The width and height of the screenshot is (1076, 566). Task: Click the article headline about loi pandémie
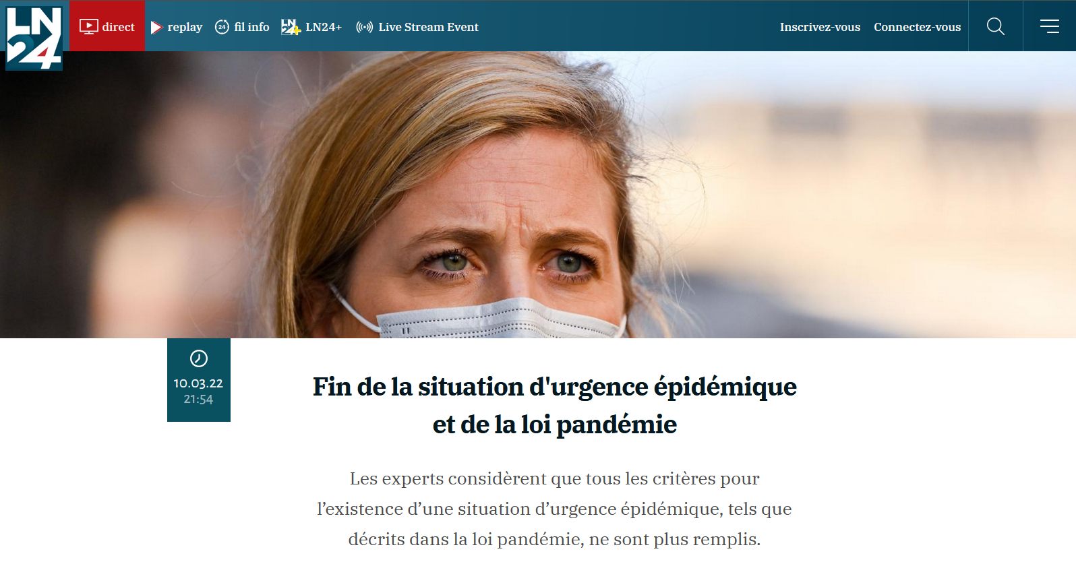pyautogui.click(x=555, y=406)
